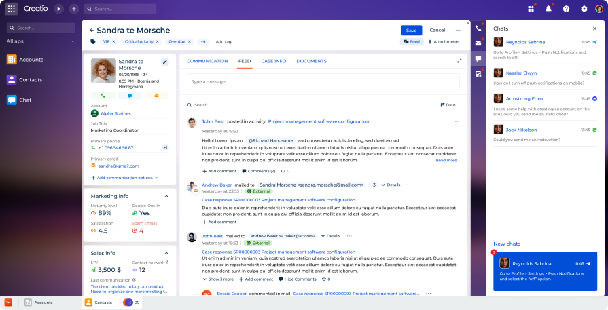Screen dimensions: 608x310
Task: Open Alpha Busines account link
Action: pos(116,113)
